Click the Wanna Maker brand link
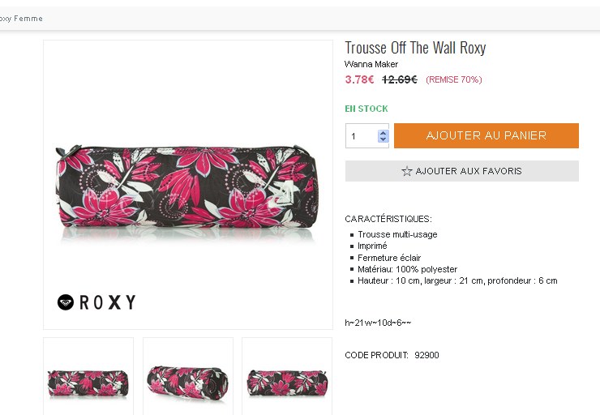The width and height of the screenshot is (600, 415). click(x=371, y=64)
